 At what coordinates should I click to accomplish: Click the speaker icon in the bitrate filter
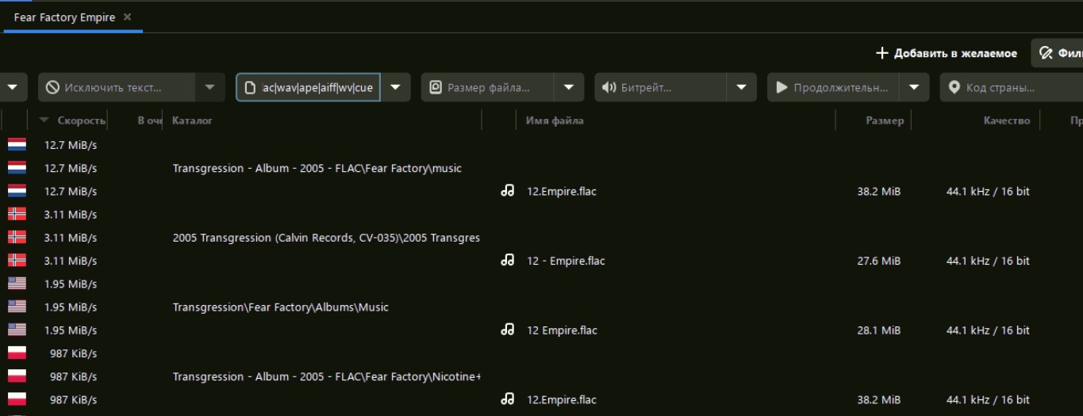[x=609, y=87]
